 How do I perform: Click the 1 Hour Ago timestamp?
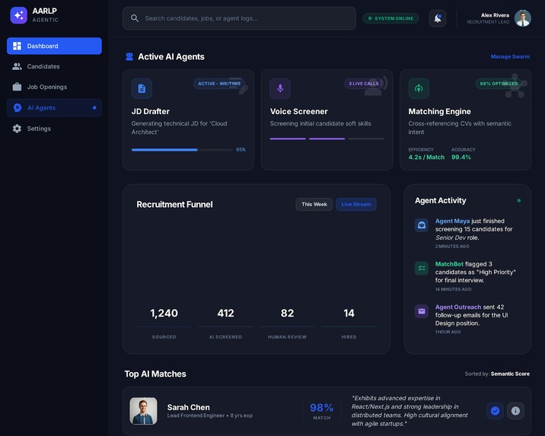tap(448, 332)
